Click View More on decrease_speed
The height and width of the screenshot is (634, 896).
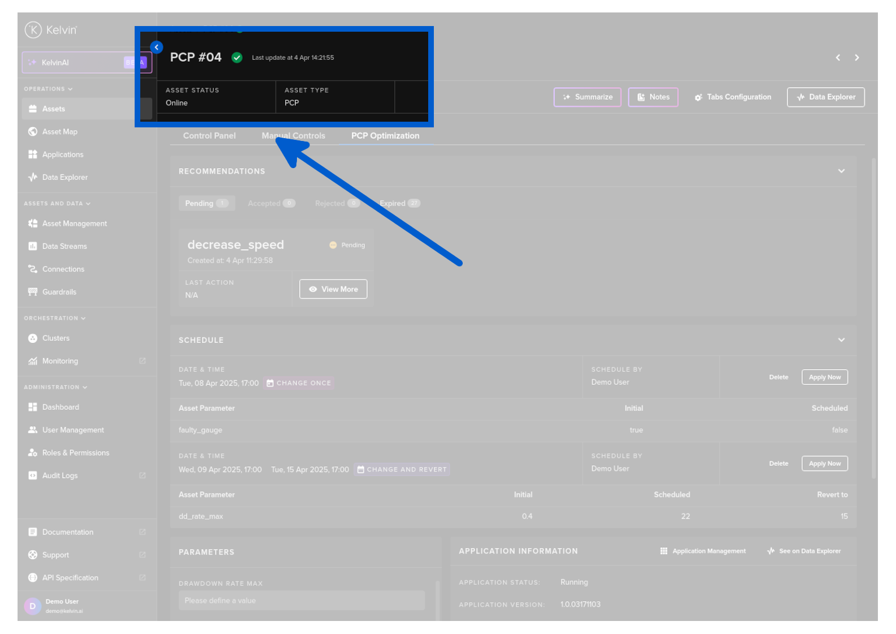pos(333,289)
